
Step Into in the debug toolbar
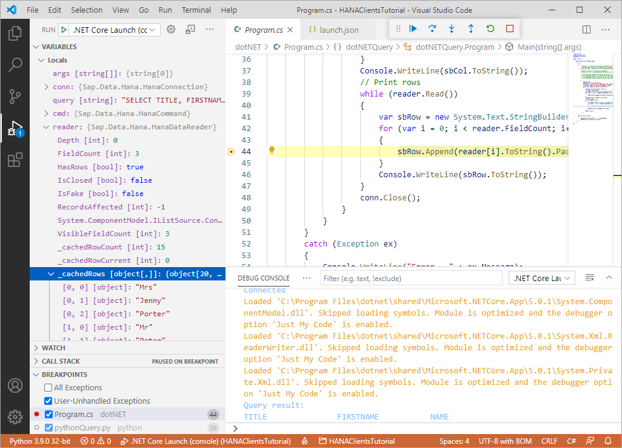coord(452,29)
